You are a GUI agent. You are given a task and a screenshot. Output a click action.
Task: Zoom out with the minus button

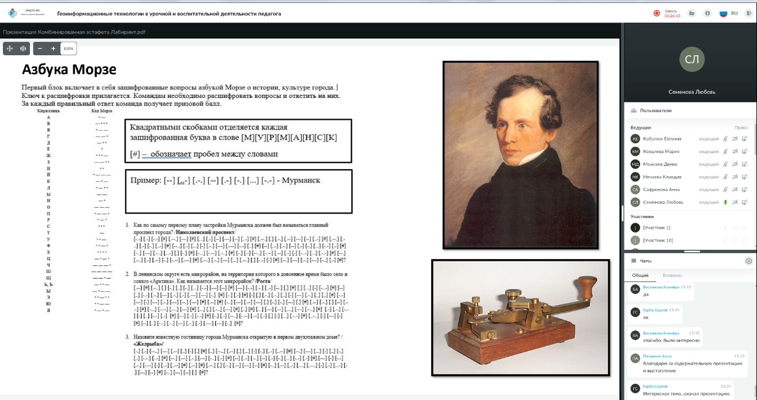[x=40, y=49]
